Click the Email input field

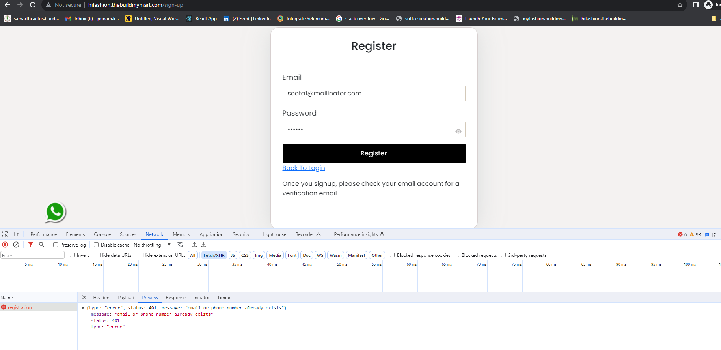pos(374,94)
